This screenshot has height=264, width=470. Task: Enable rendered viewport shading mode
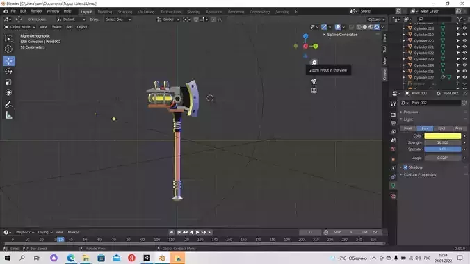click(x=377, y=27)
